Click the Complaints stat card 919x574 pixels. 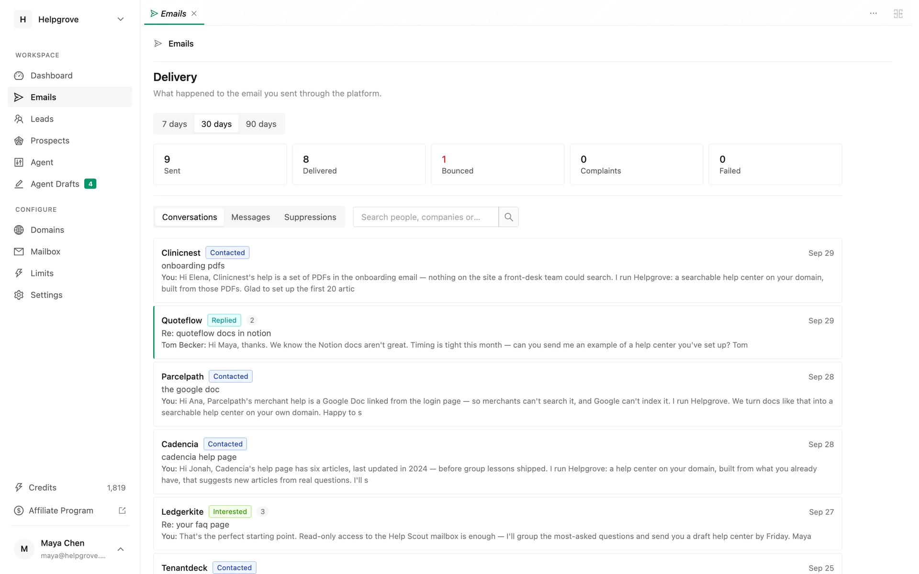636,164
